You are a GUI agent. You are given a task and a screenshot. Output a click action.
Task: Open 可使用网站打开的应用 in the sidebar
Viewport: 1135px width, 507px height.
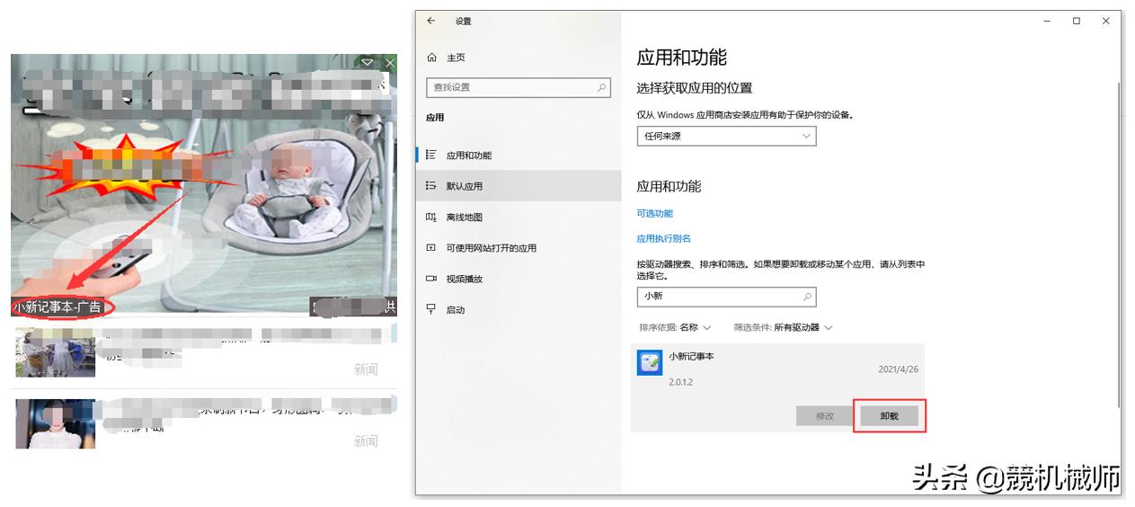[519, 248]
